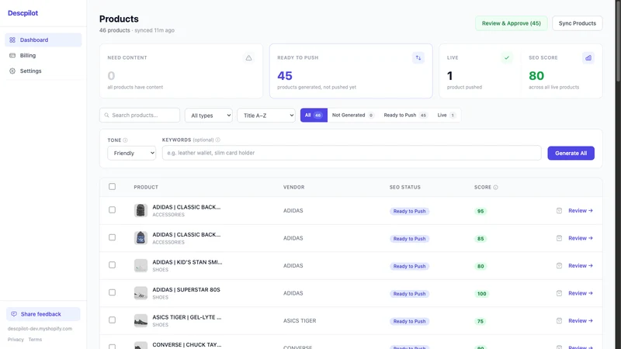
Task: Click the magnifier icon in the search box
Action: tap(106, 115)
